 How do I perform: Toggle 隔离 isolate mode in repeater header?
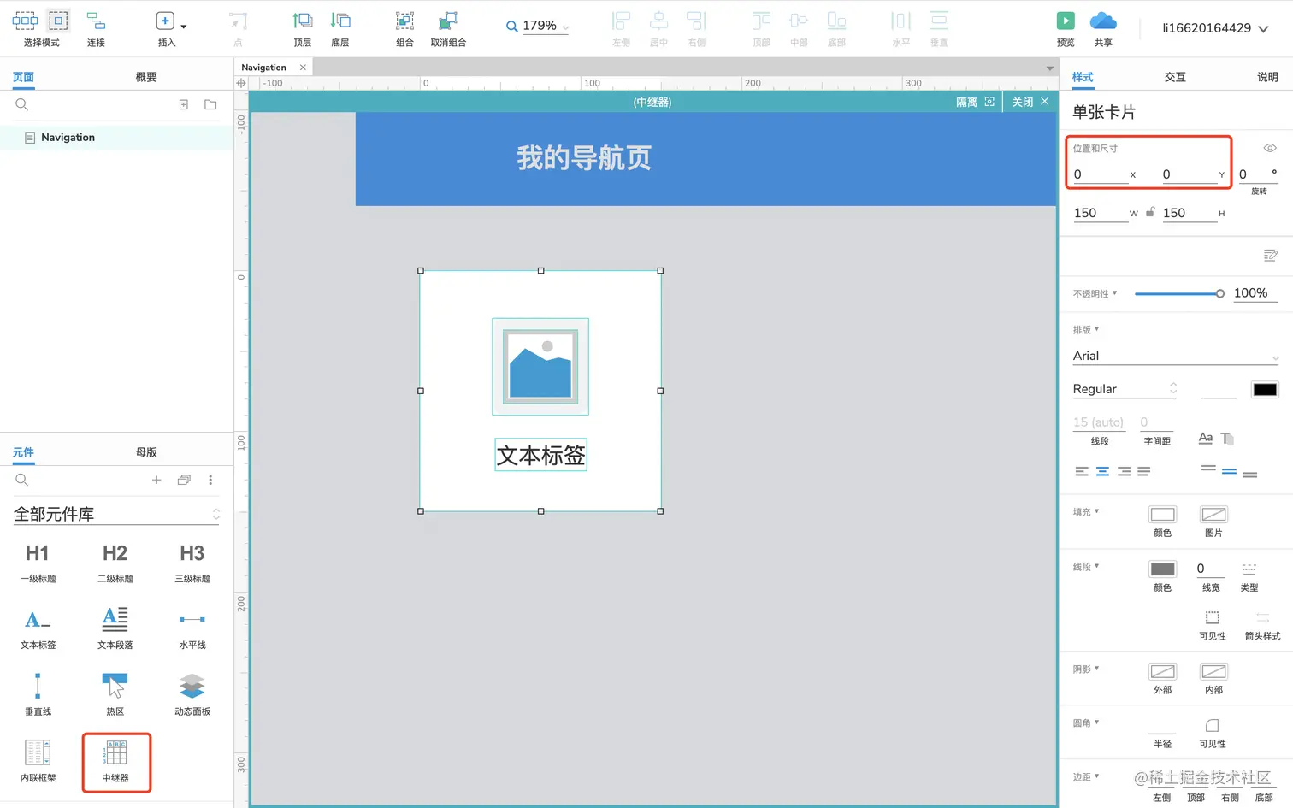(x=975, y=102)
